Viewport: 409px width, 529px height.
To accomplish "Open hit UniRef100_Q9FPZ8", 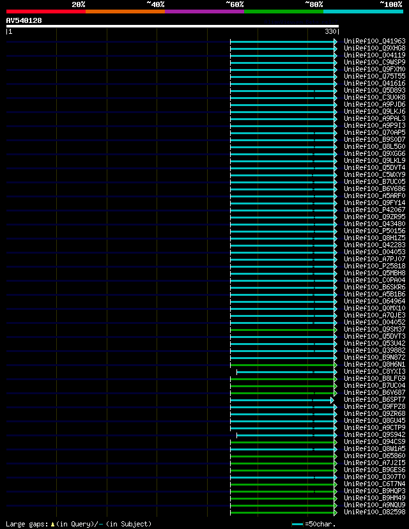I will pyautogui.click(x=374, y=407).
